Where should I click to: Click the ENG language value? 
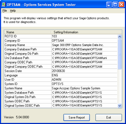click(55, 75)
